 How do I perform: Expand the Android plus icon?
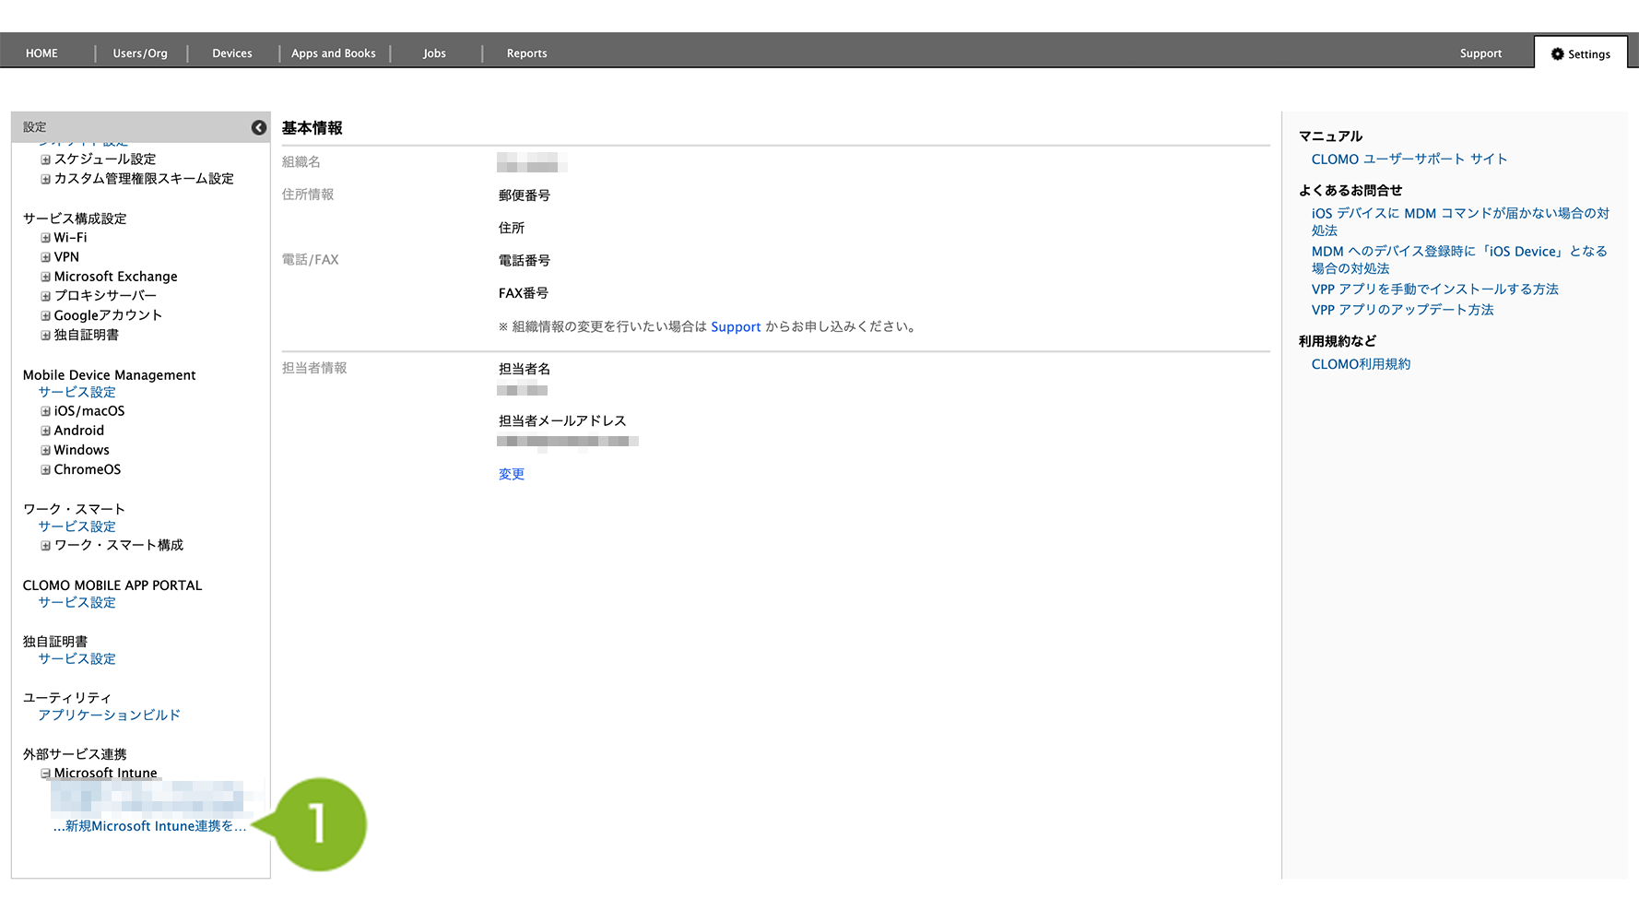click(45, 431)
